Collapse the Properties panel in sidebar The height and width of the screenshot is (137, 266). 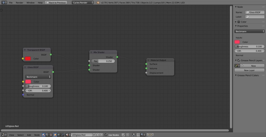(x=236, y=26)
